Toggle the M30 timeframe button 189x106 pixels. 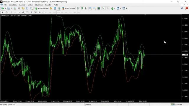[58, 12]
